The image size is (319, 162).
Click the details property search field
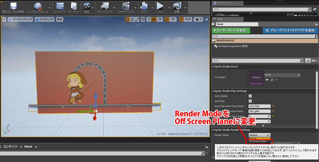(258, 61)
